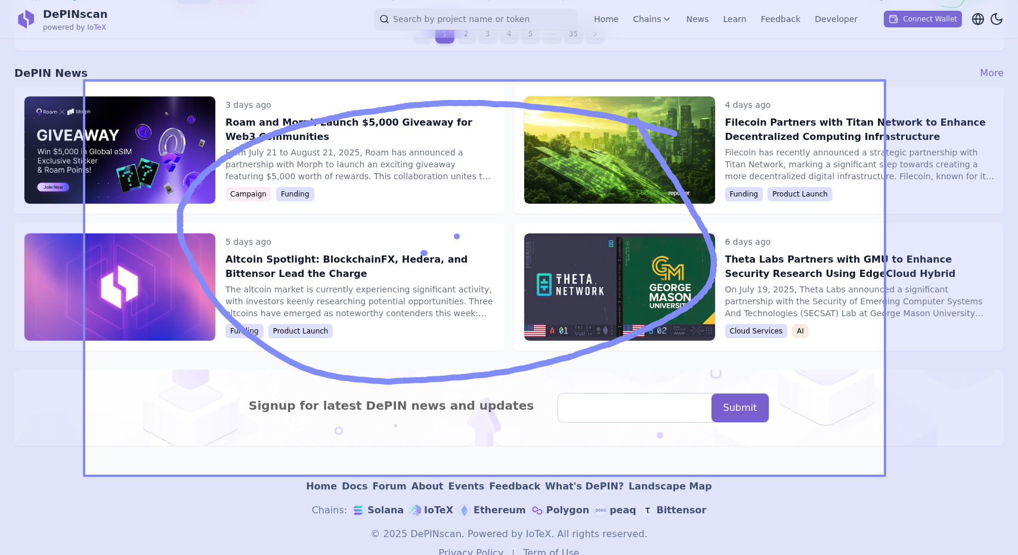Image resolution: width=1018 pixels, height=555 pixels.
Task: Click the Polygon chain icon in footer
Action: pyautogui.click(x=537, y=510)
